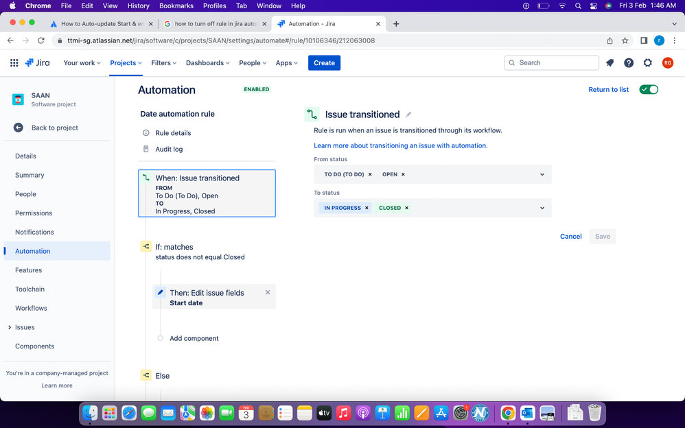This screenshot has width=685, height=428.
Task: Open the Your work dropdown
Action: click(82, 63)
